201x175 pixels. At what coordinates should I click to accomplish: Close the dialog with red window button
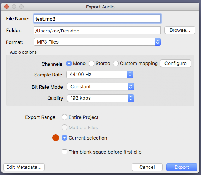pos(7,7)
